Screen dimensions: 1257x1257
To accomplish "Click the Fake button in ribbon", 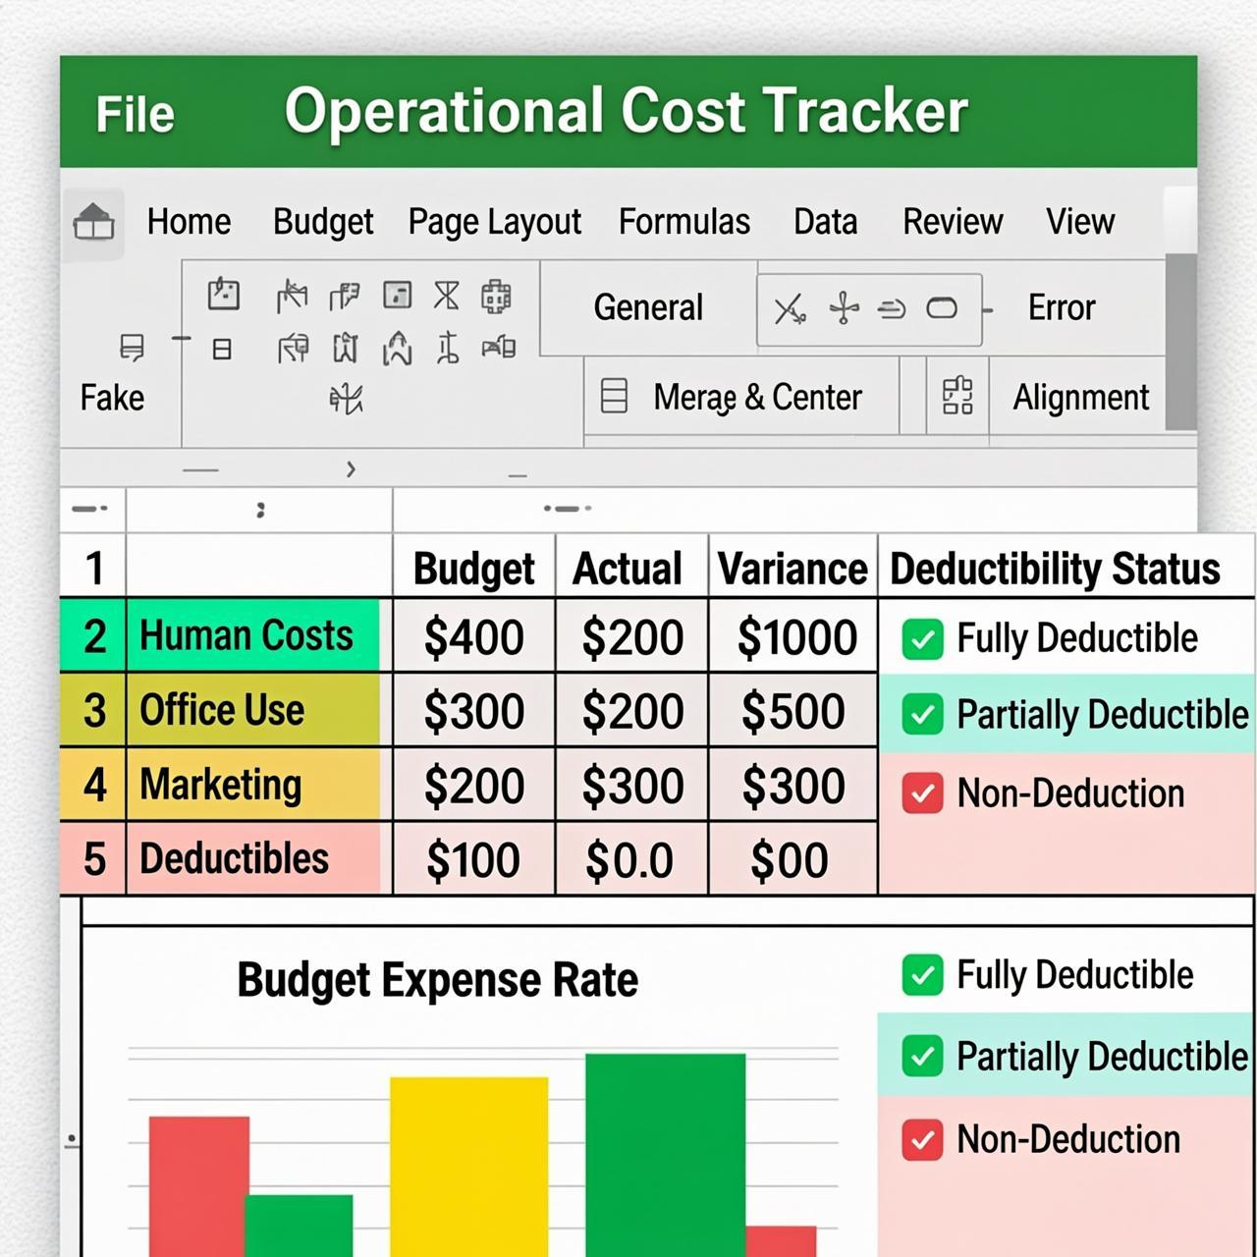I will 112,398.
